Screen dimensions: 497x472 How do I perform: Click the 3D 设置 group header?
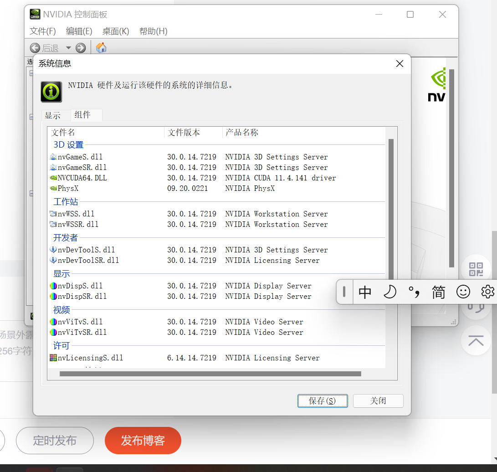68,144
